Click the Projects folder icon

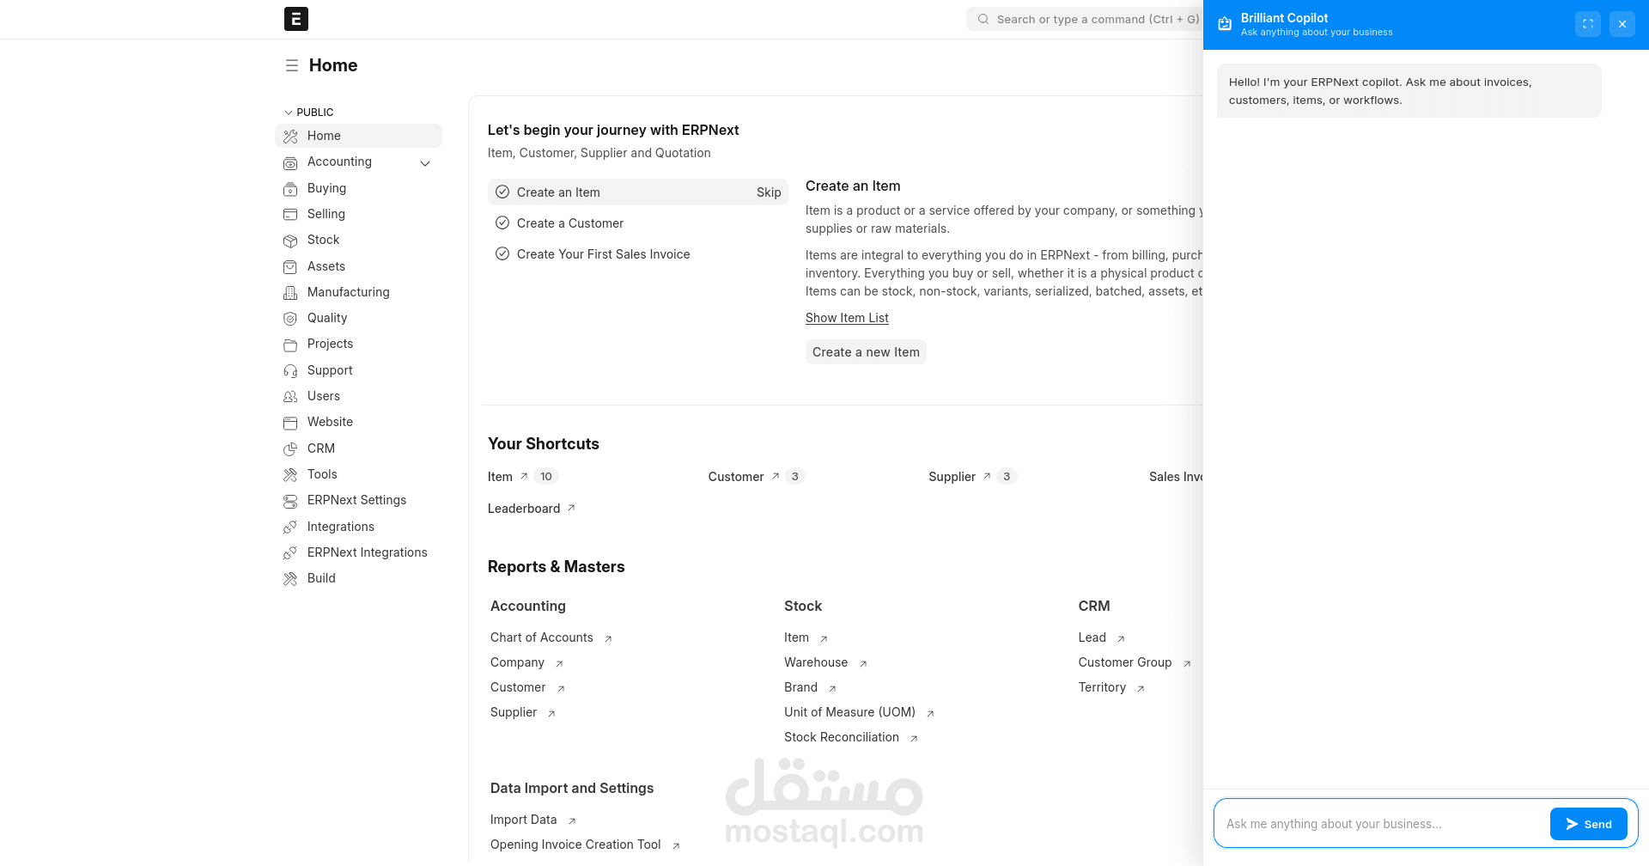290,345
